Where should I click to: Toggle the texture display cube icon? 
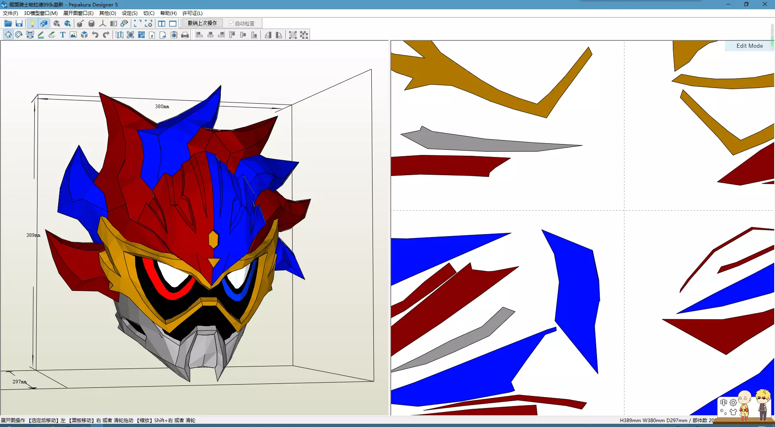click(44, 23)
